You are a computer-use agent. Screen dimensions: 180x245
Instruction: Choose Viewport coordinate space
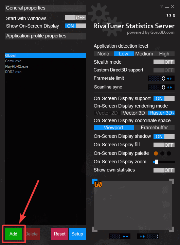coord(114,128)
